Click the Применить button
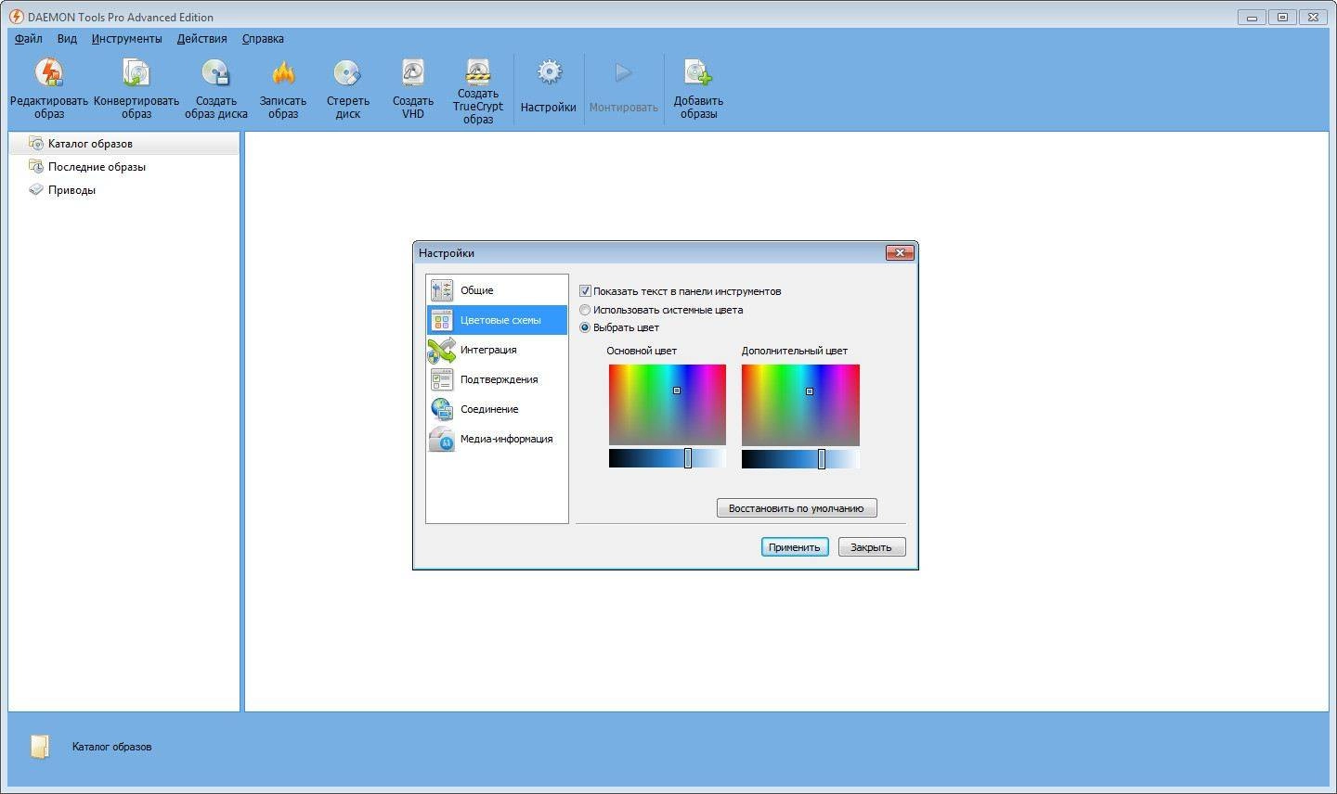The width and height of the screenshot is (1337, 794). [795, 547]
